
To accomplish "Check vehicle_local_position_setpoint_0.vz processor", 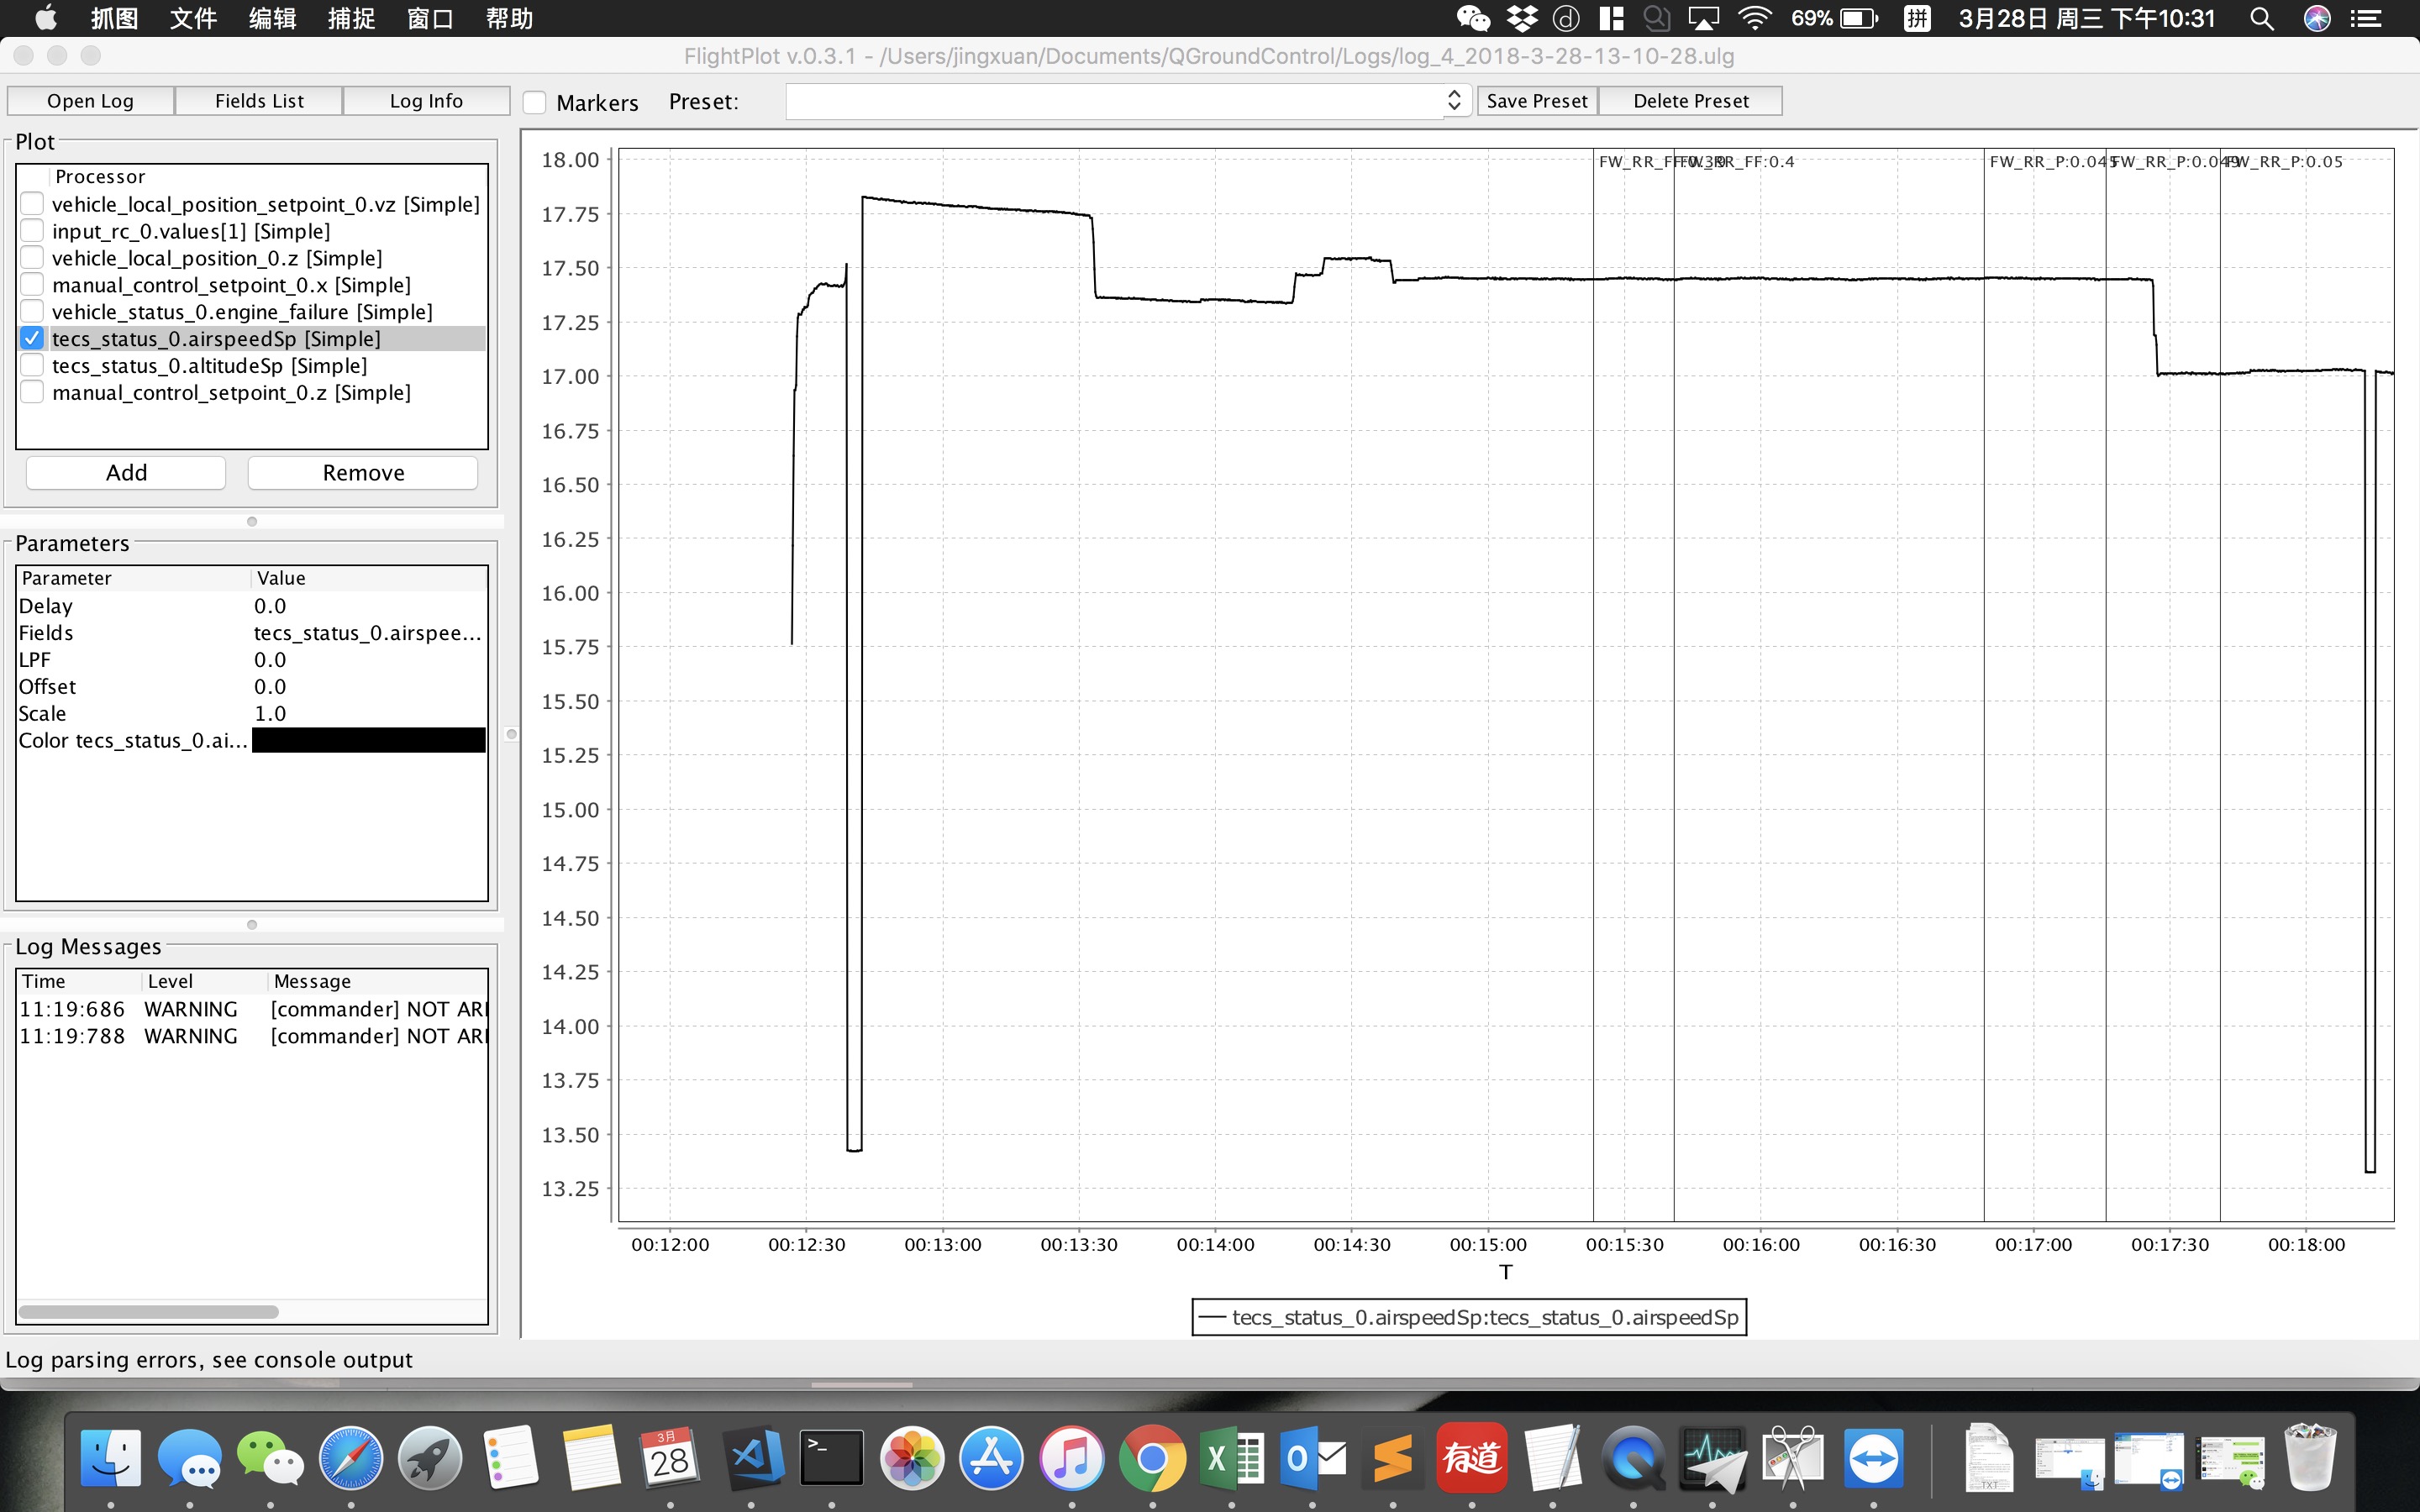I will click(32, 203).
